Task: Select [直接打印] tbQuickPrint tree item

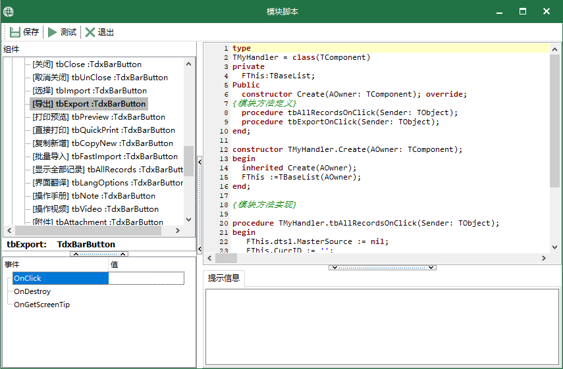Action: coord(104,130)
